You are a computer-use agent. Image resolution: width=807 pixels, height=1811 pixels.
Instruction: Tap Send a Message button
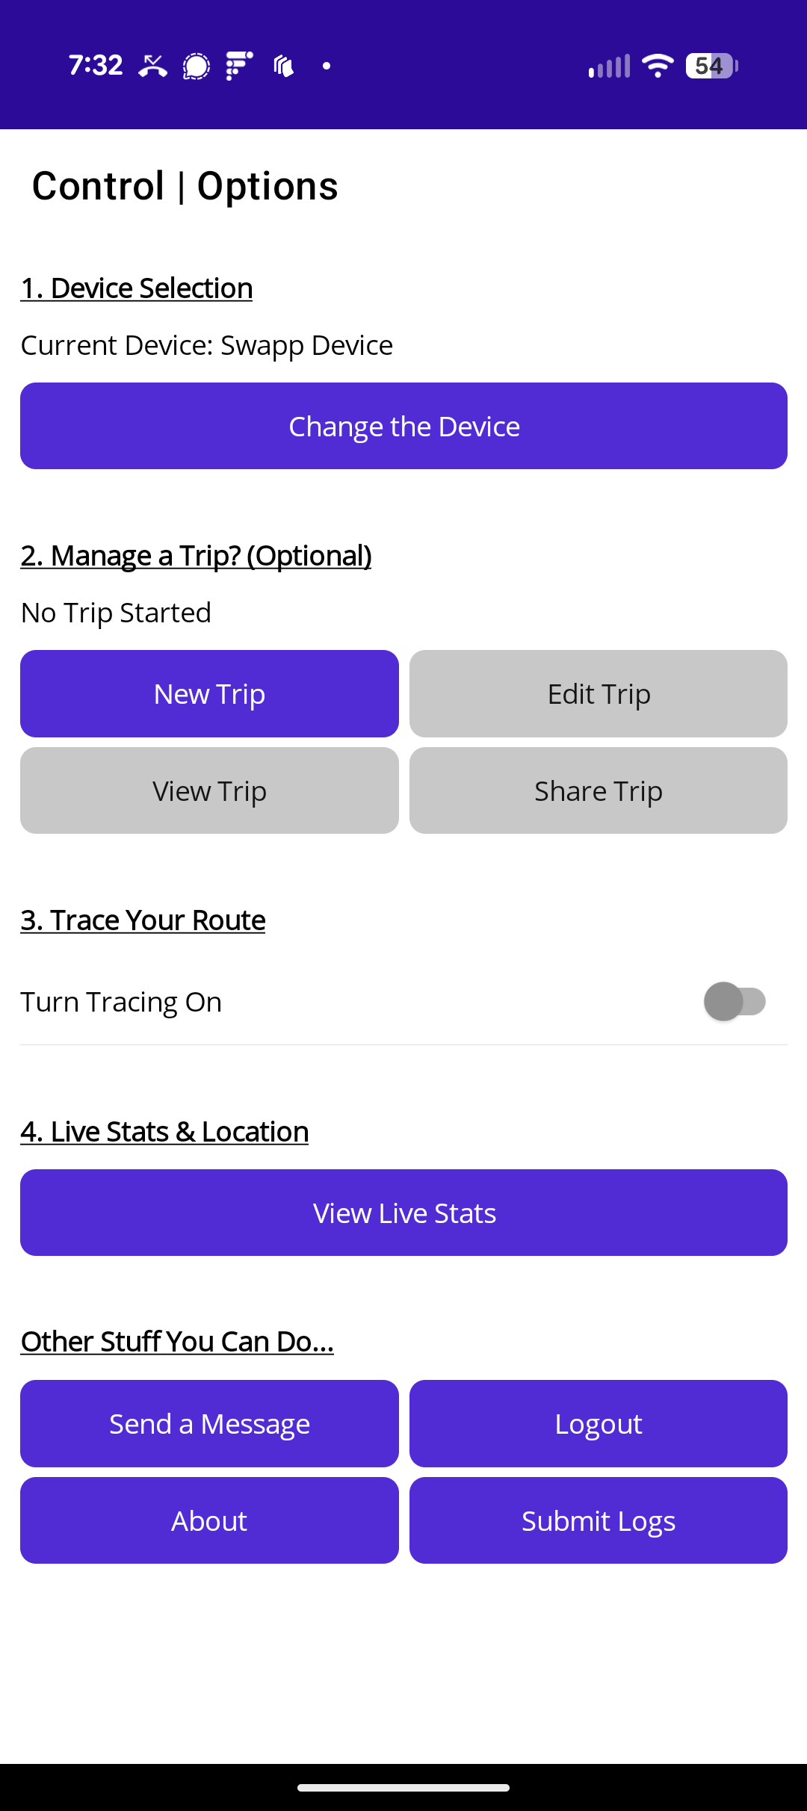click(209, 1424)
